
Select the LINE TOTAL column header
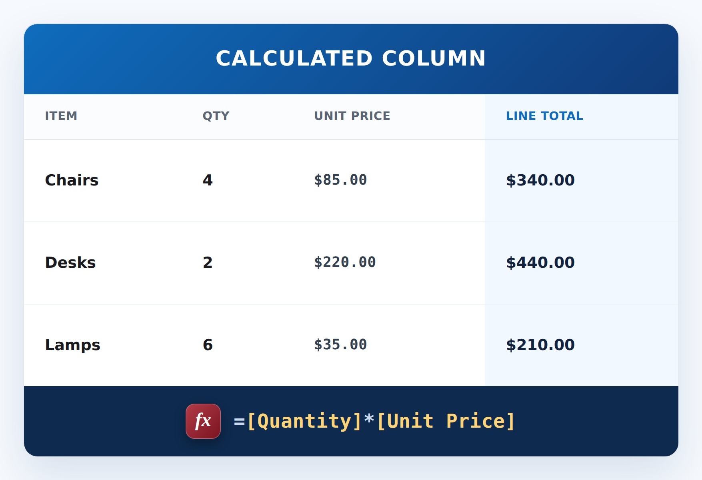(544, 116)
